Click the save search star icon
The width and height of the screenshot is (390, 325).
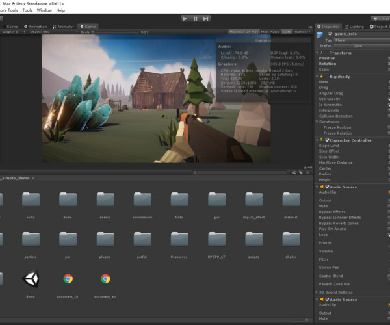click(307, 172)
